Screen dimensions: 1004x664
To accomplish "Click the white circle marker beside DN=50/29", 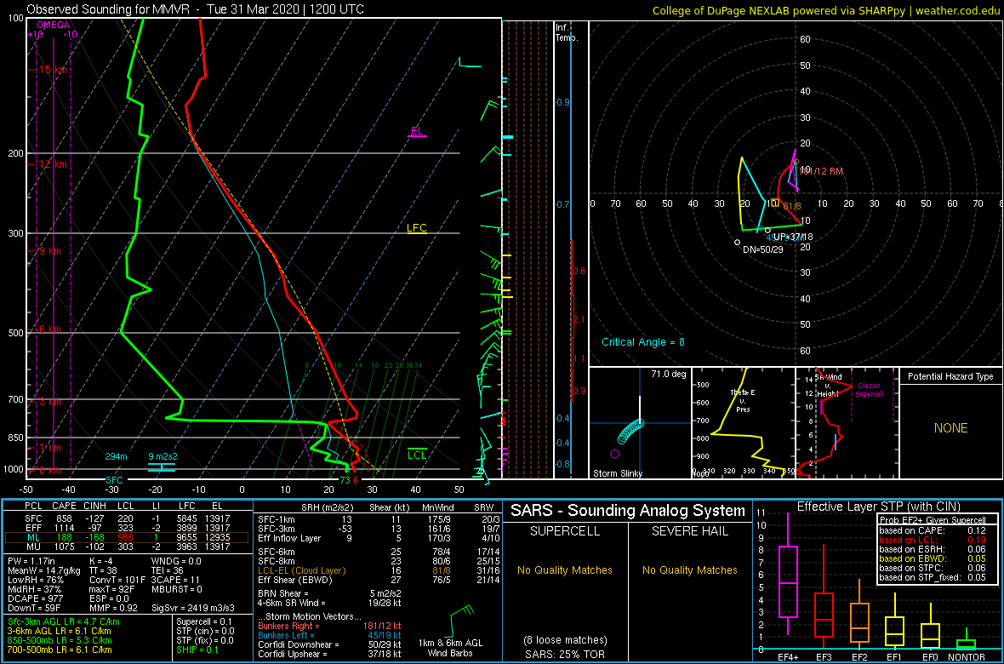I will click(737, 243).
